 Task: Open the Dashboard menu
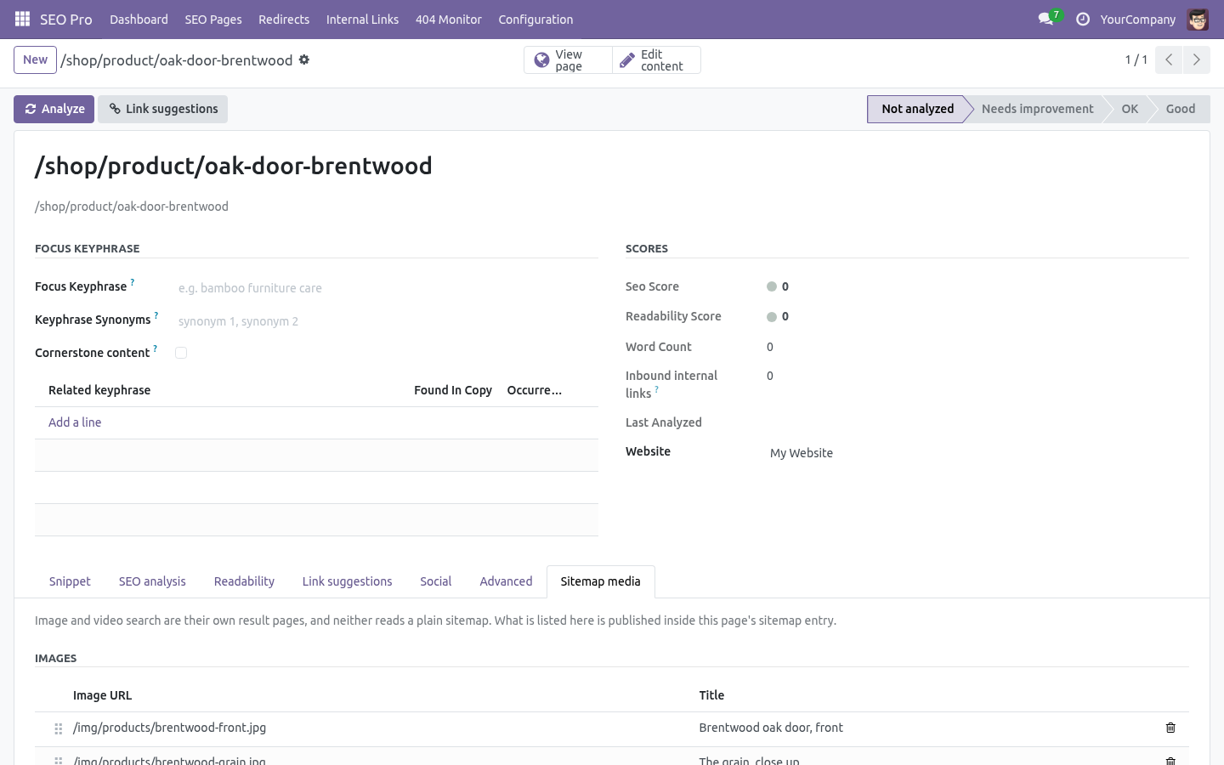pos(139,19)
